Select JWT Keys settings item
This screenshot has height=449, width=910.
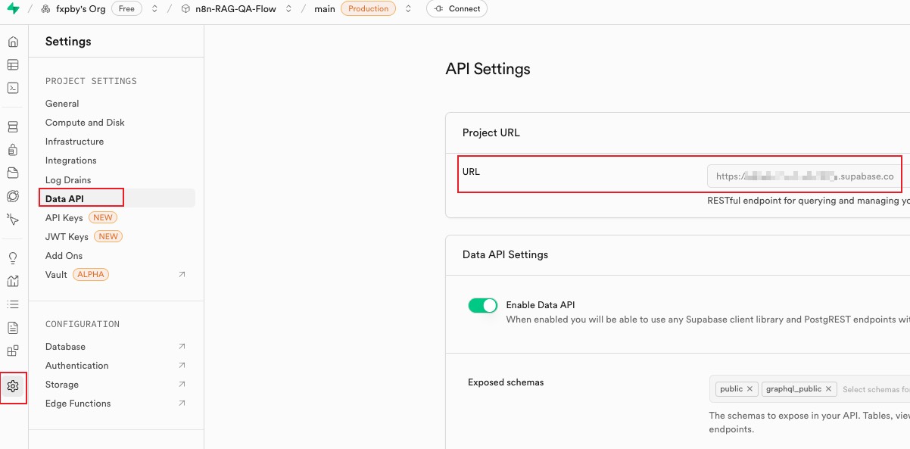(67, 236)
